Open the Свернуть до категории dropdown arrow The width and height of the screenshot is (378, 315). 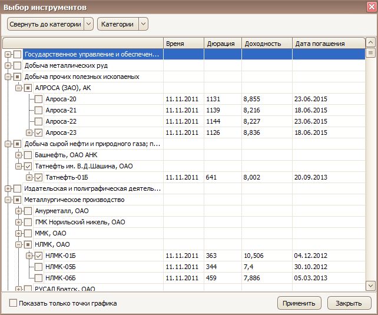tap(89, 24)
